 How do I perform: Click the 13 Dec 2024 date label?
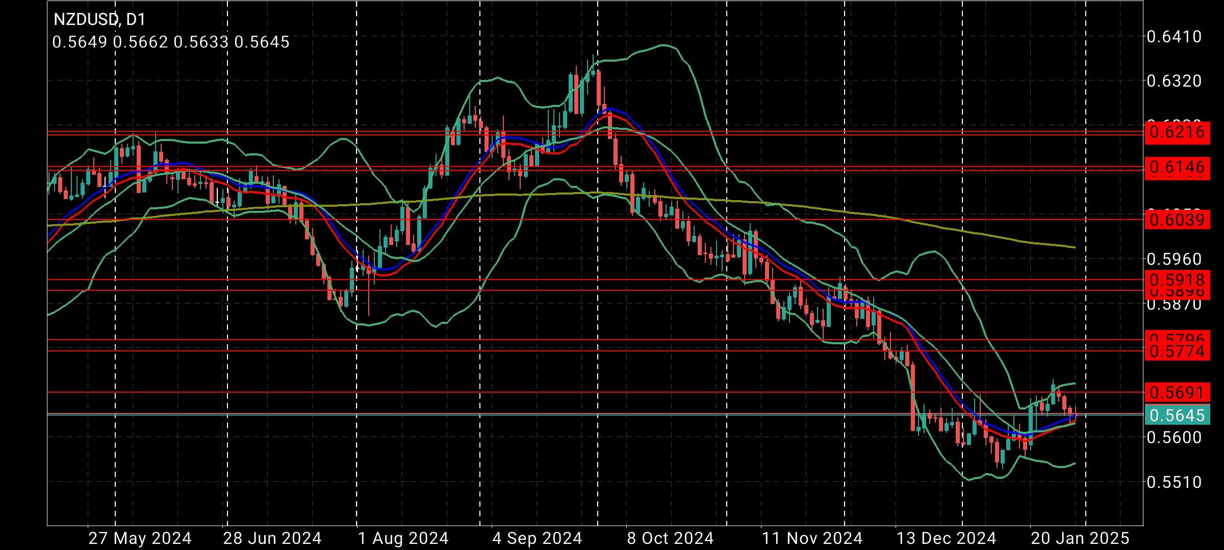click(x=946, y=538)
